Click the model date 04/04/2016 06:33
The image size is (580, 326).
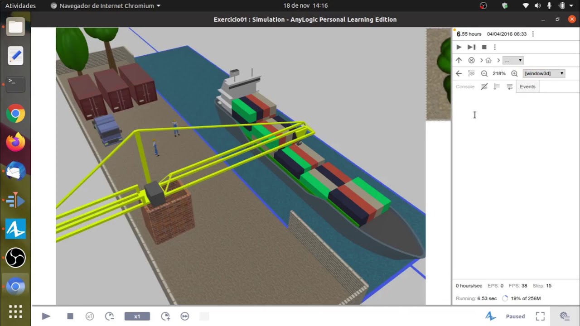coord(507,34)
